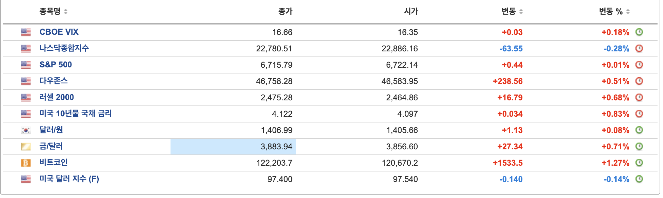663x198 pixels.
Task: Click the US flag icon beside 다우존스
Action: coord(26,81)
